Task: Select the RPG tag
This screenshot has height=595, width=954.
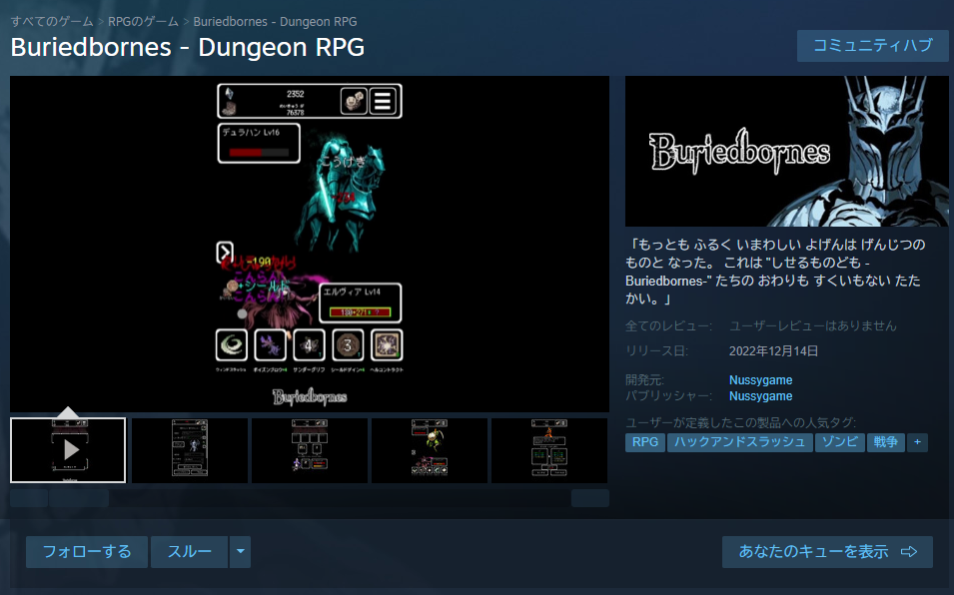Action: (x=645, y=442)
